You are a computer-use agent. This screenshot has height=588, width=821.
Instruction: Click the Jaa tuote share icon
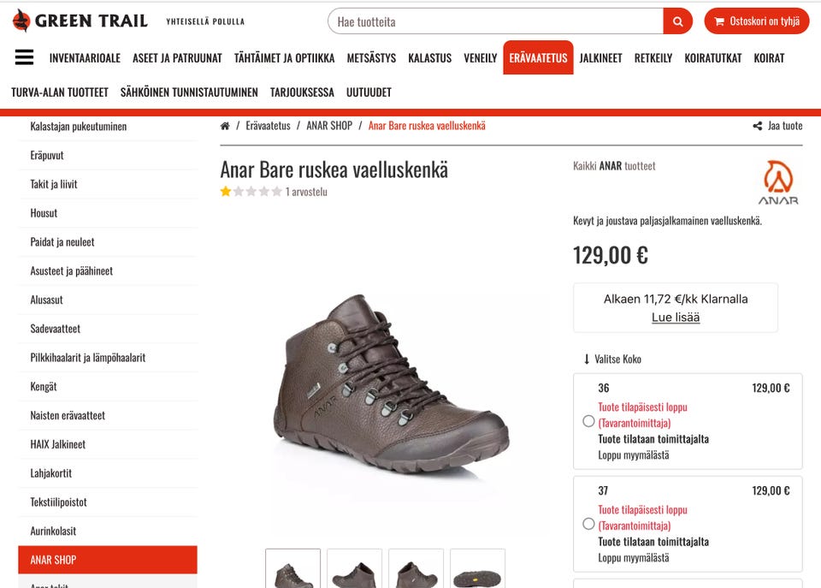pos(758,126)
